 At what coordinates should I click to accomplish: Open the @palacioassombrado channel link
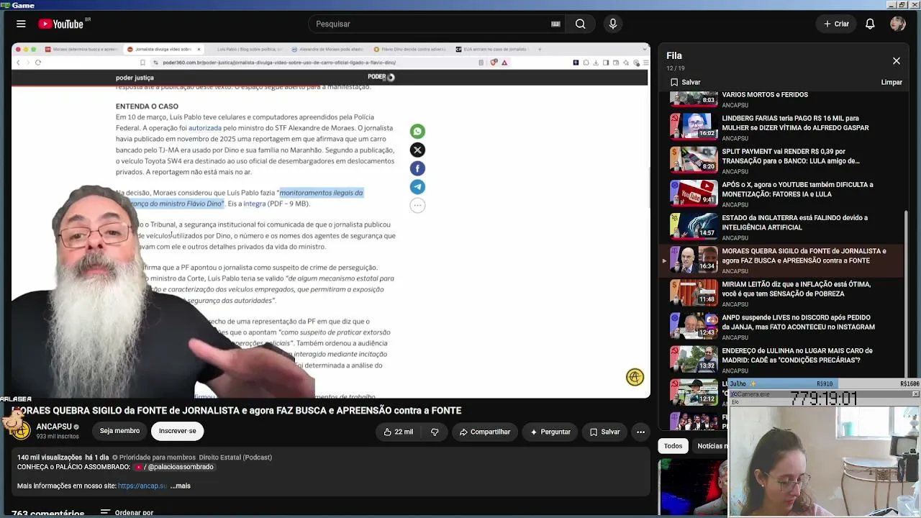[x=174, y=467]
